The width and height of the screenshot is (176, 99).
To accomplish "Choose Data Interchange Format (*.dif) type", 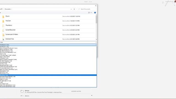I will pyautogui.click(x=48, y=76).
